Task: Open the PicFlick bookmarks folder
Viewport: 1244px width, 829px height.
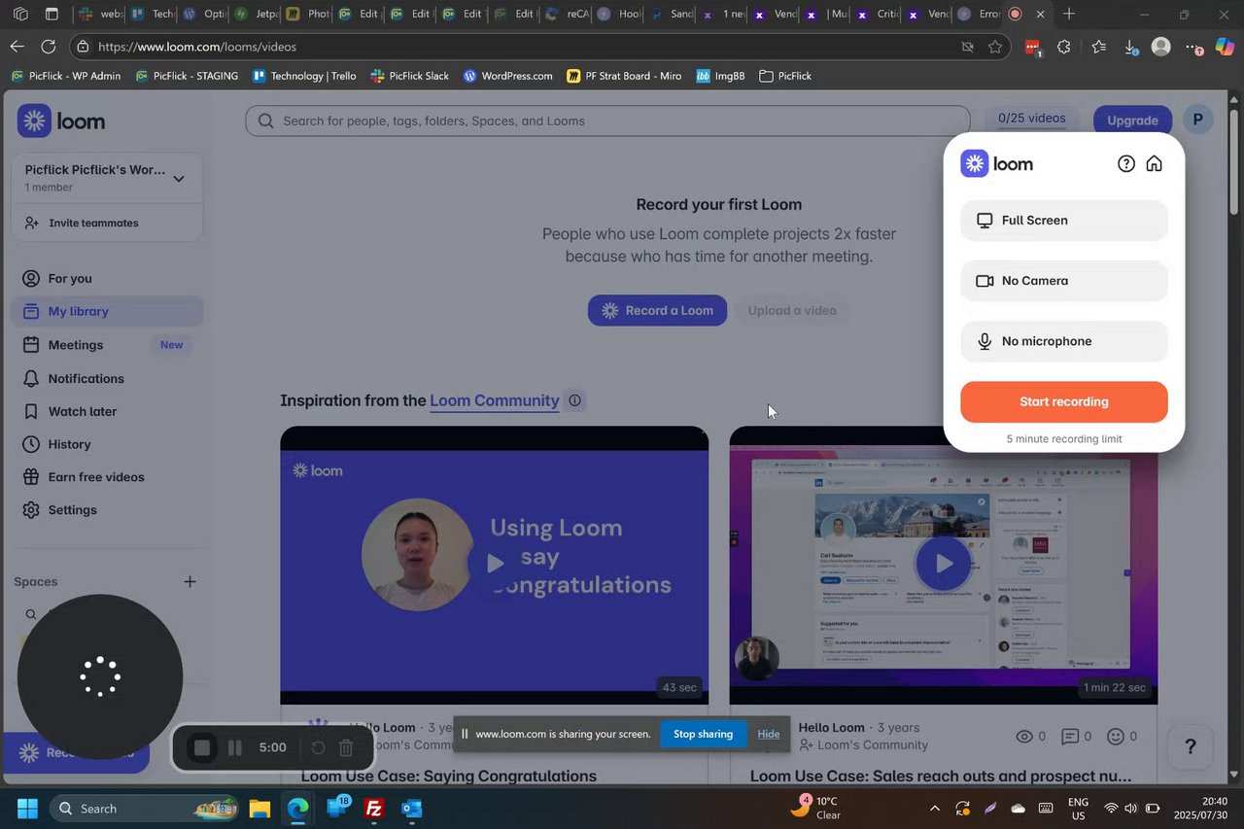Action: (785, 76)
